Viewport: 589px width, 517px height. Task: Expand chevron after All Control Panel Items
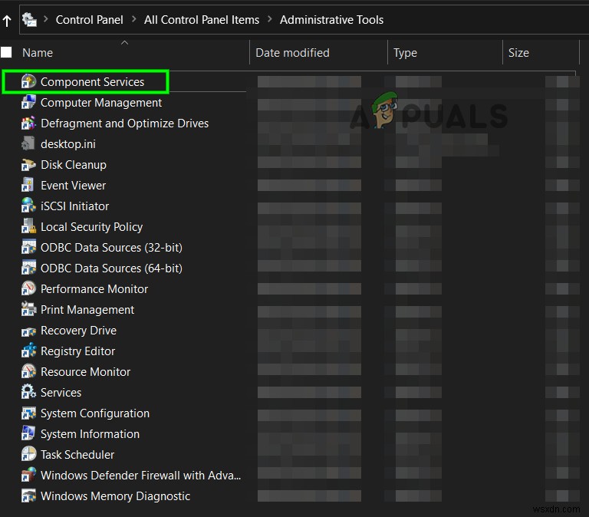point(270,18)
